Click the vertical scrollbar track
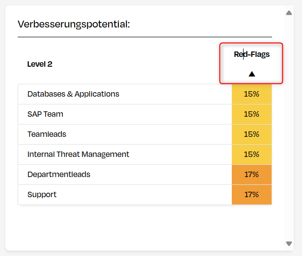 coord(289,128)
